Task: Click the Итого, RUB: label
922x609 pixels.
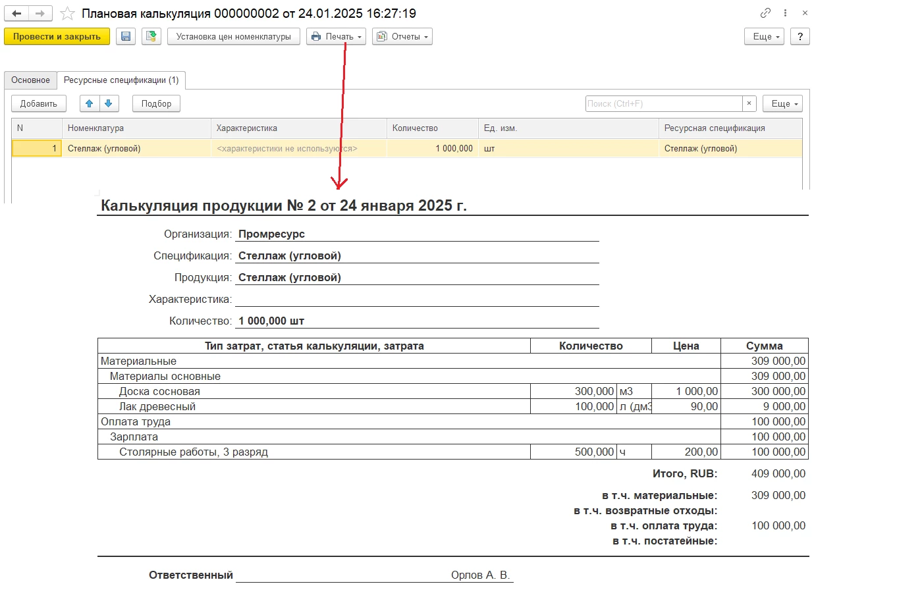Action: coord(685,473)
